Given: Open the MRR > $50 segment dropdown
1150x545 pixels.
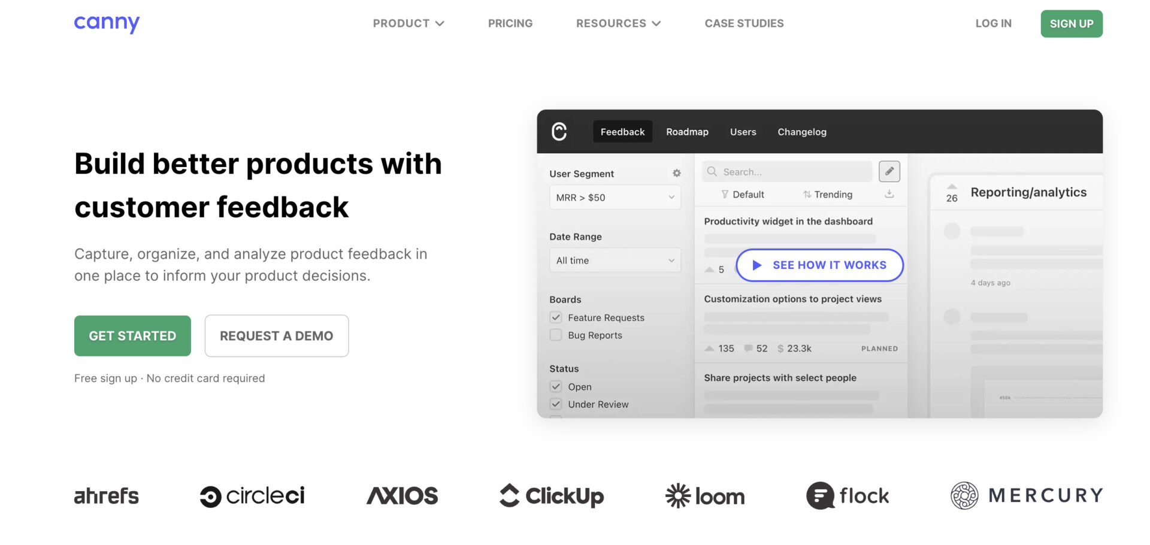Looking at the screenshot, I should point(615,197).
